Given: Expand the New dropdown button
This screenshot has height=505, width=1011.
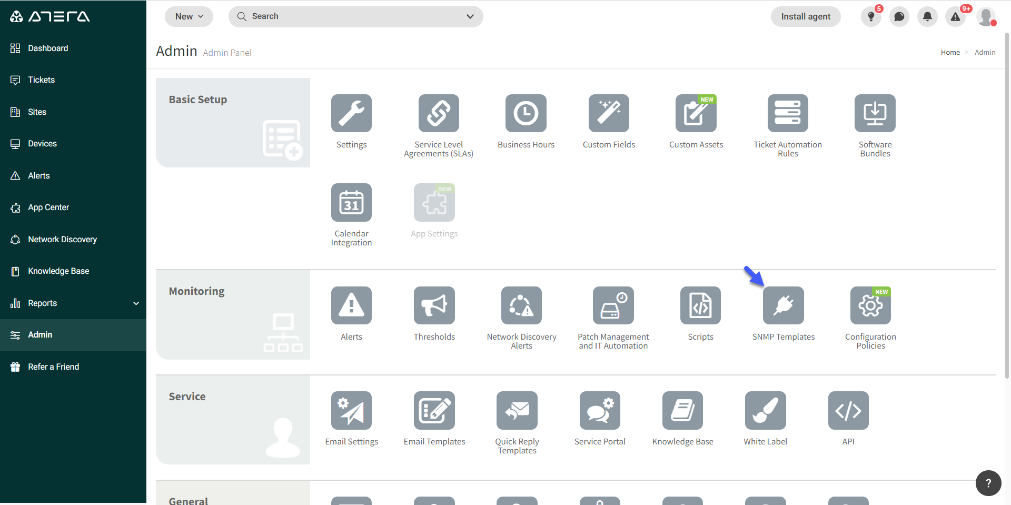Looking at the screenshot, I should [189, 17].
